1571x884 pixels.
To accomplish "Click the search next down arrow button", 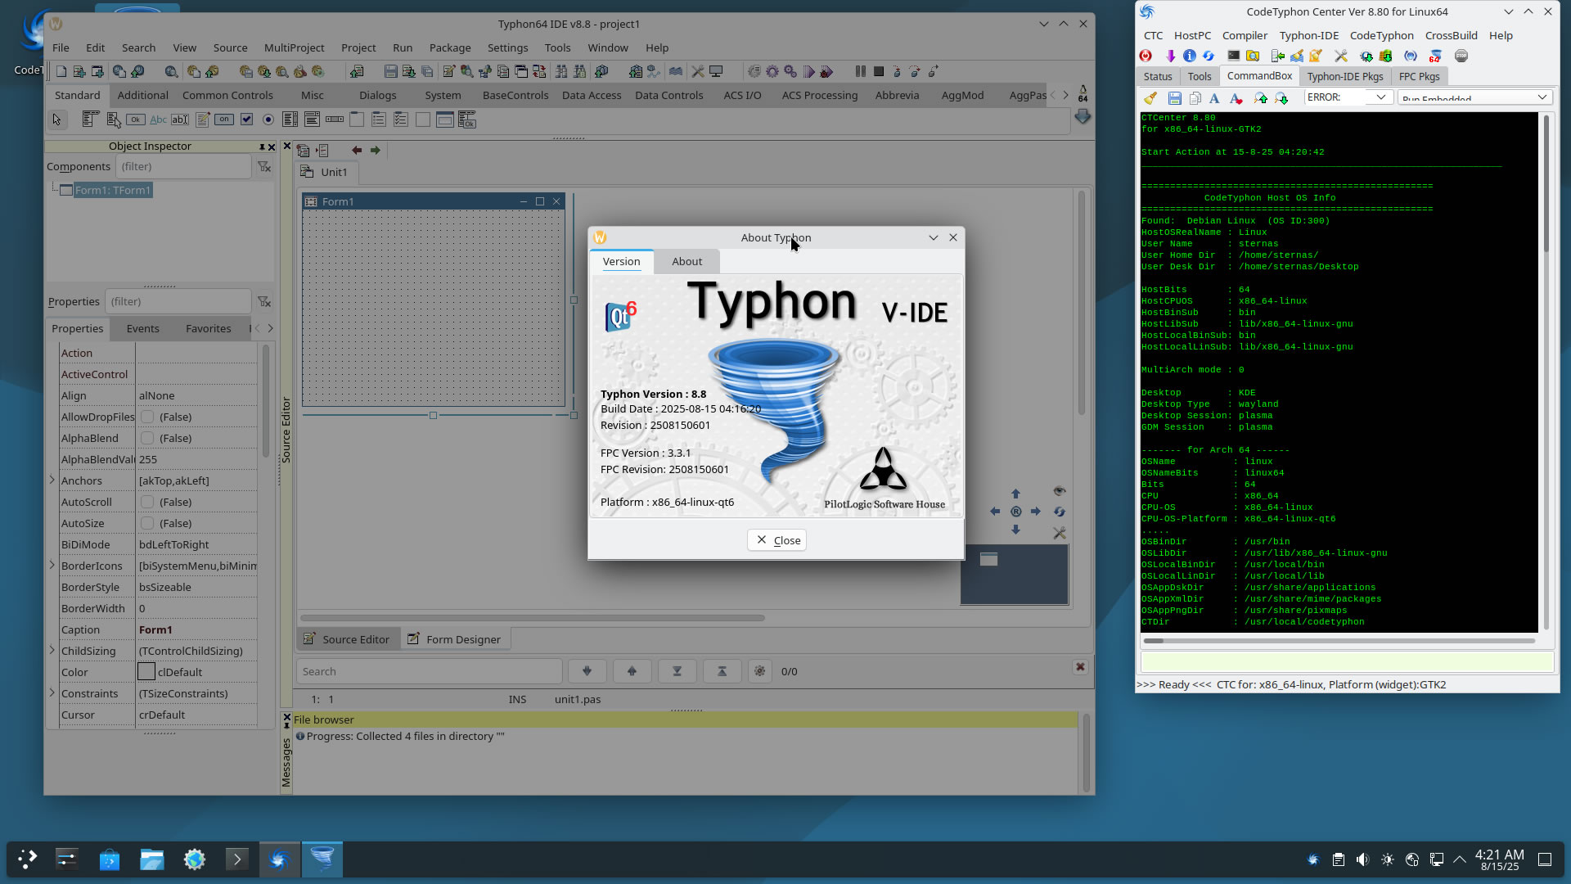I will click(x=587, y=671).
